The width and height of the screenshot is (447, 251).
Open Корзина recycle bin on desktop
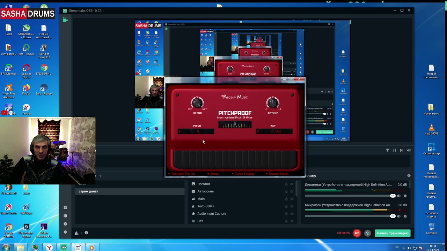point(431,229)
